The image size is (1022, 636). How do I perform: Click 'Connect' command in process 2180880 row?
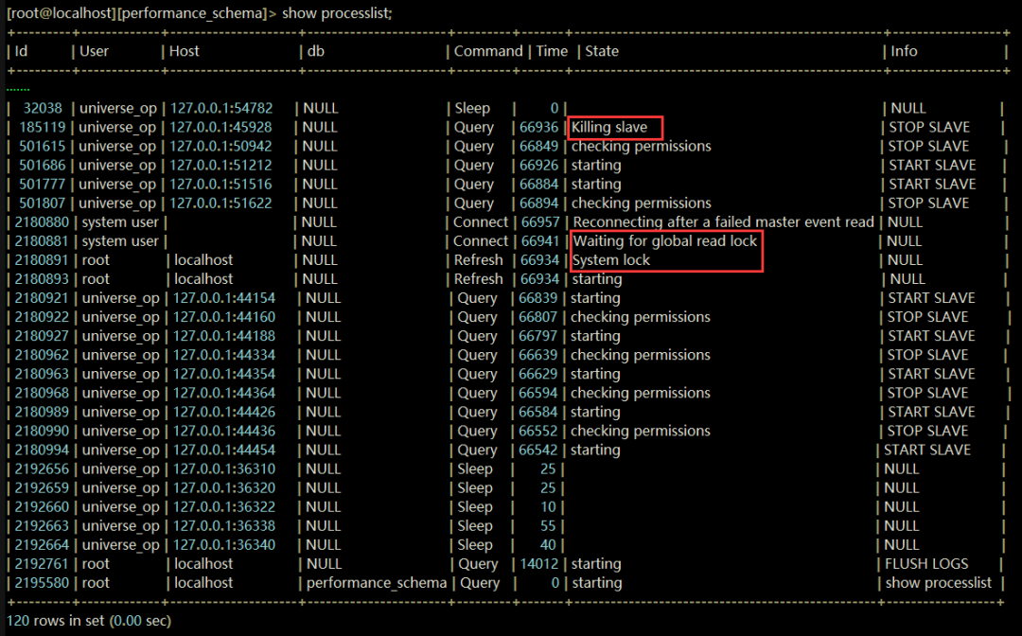[x=481, y=222]
